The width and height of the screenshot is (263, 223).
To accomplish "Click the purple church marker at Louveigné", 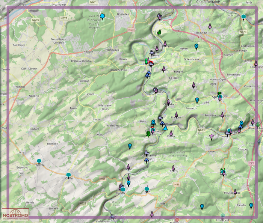I will click(x=256, y=64).
